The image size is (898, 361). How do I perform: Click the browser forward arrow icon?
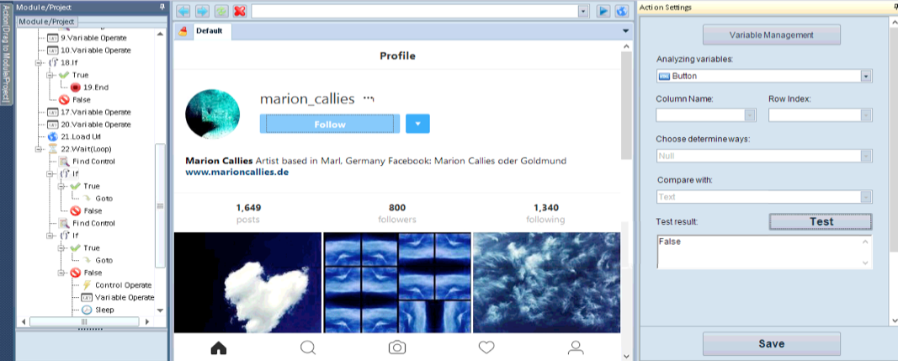[202, 11]
